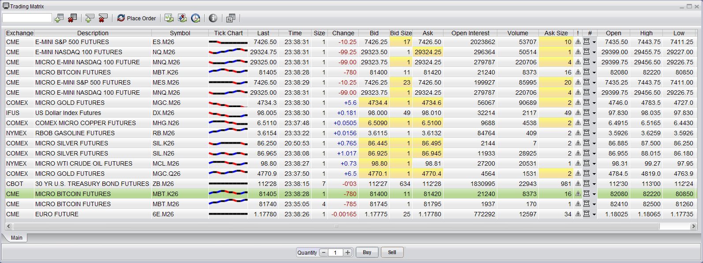Open the dropdown arrow on the RB.M26 row
703x263 pixels.
click(594, 133)
